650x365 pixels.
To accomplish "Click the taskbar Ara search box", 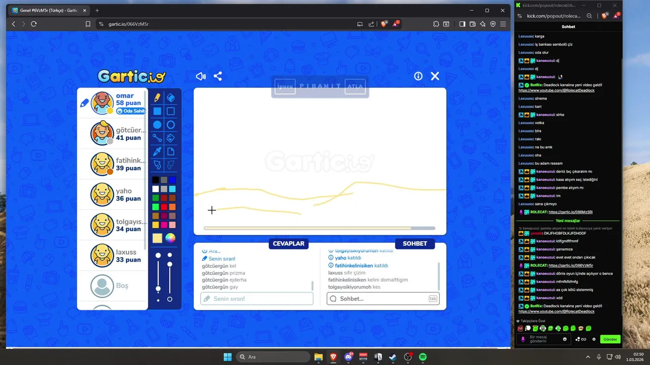I will tap(272, 357).
